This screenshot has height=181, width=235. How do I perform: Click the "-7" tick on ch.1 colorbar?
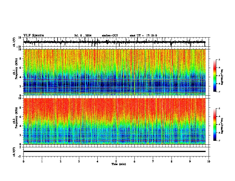tap(219, 92)
